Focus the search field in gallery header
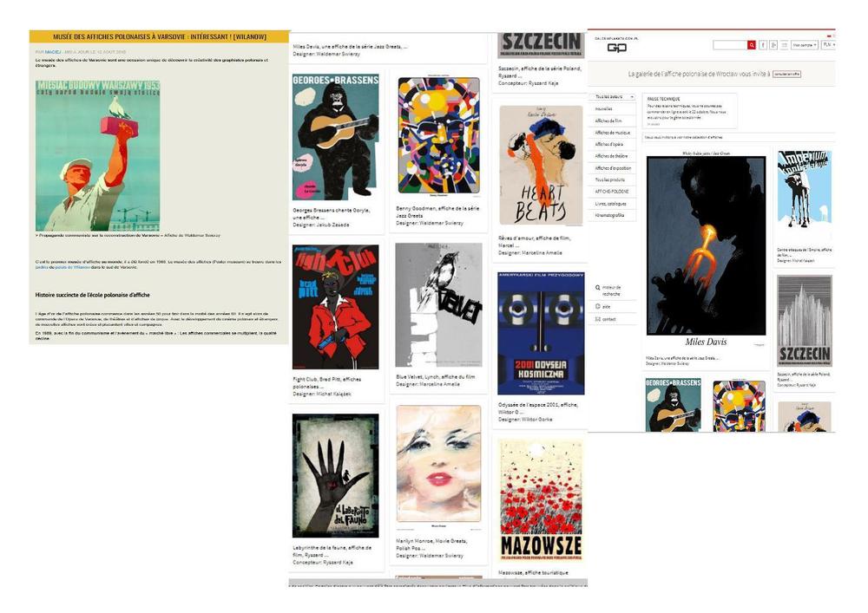The image size is (868, 613). pos(730,45)
